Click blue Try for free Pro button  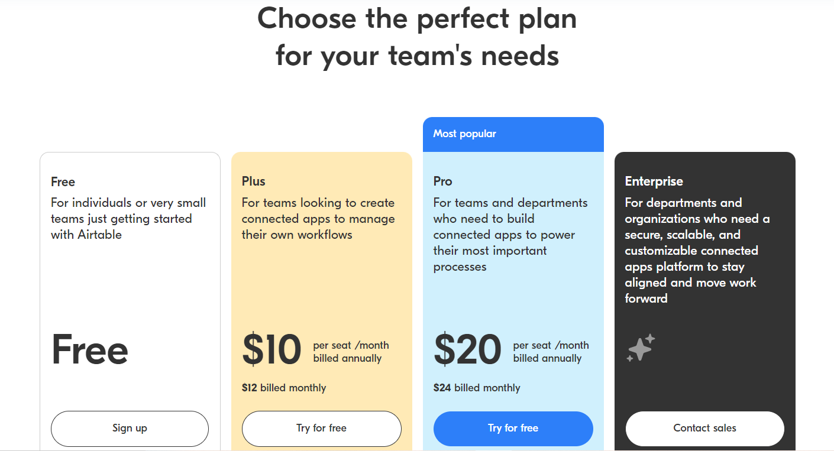point(513,429)
